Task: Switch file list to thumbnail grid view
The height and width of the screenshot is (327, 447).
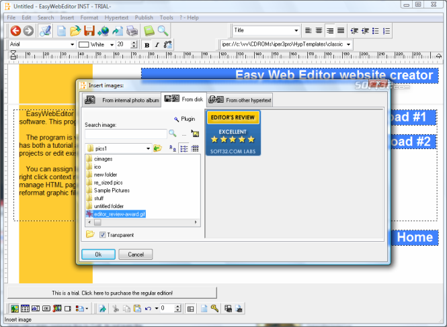Action: [195, 148]
